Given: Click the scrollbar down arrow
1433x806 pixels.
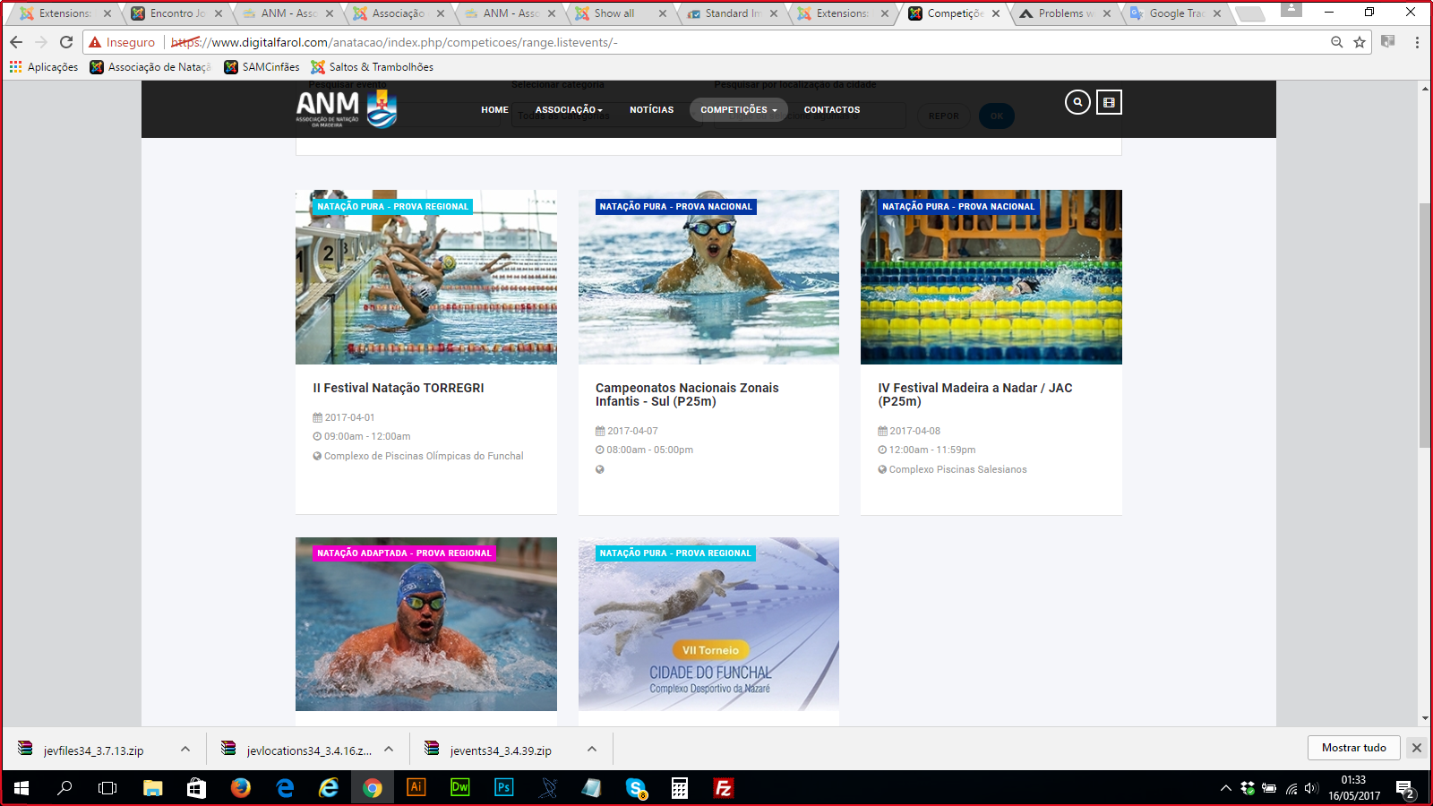Looking at the screenshot, I should [x=1425, y=718].
